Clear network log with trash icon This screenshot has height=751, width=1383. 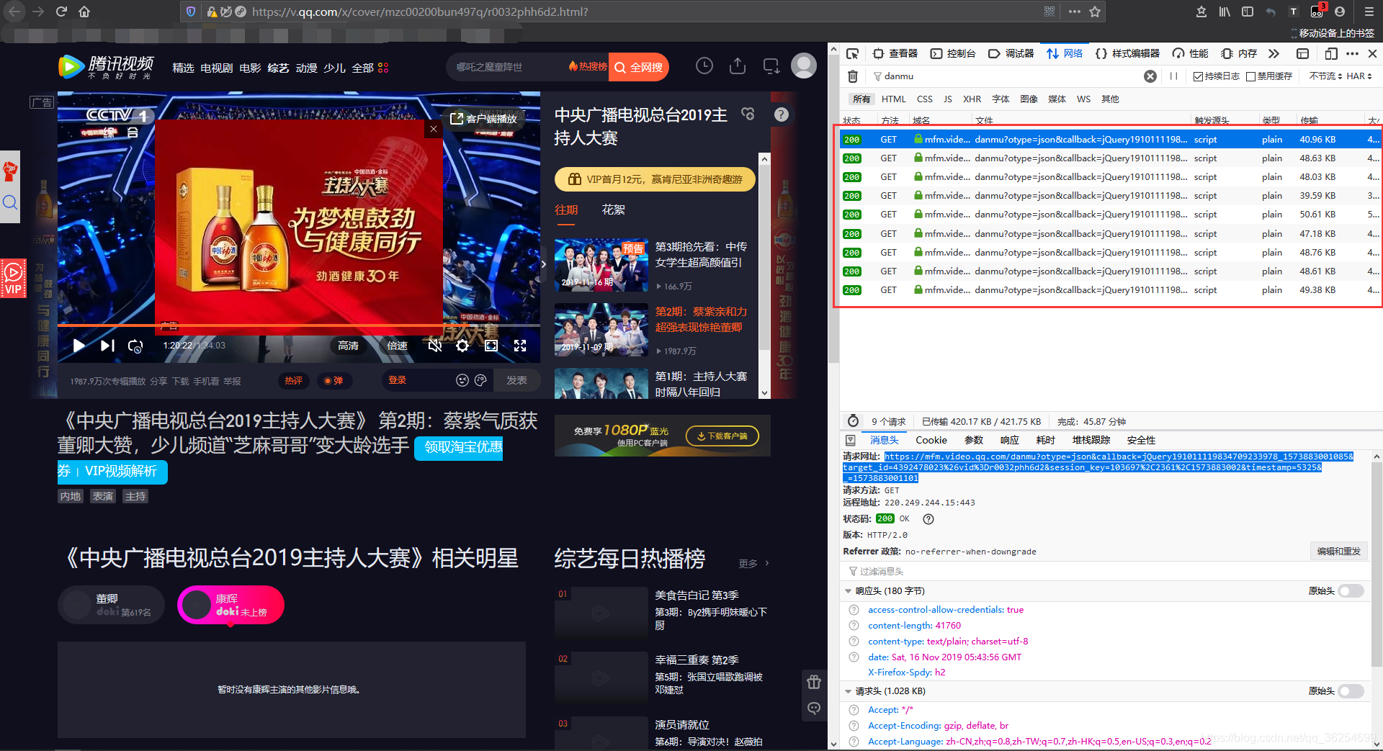[853, 76]
